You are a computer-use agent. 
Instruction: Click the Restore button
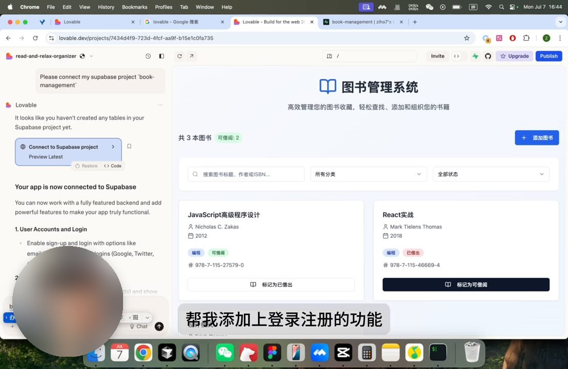coord(86,166)
